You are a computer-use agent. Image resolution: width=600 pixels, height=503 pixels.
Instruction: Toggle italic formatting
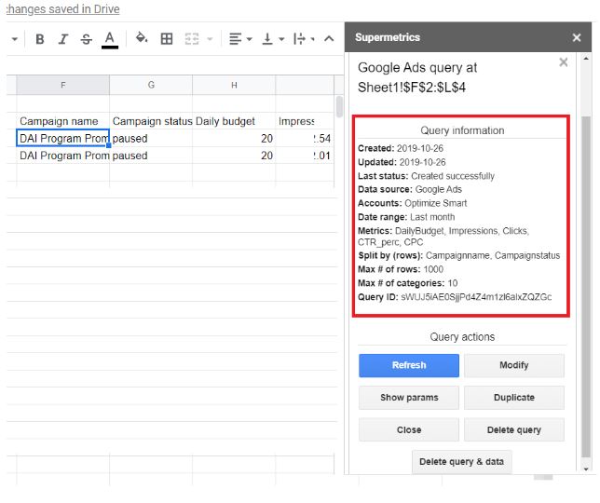click(63, 38)
